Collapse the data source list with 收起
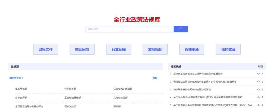This screenshot has height=108, width=271. click(x=155, y=78)
